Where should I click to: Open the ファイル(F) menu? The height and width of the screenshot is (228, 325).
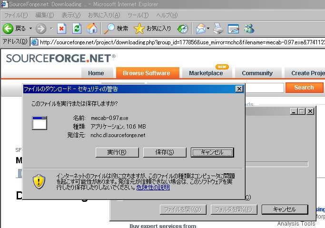point(15,15)
